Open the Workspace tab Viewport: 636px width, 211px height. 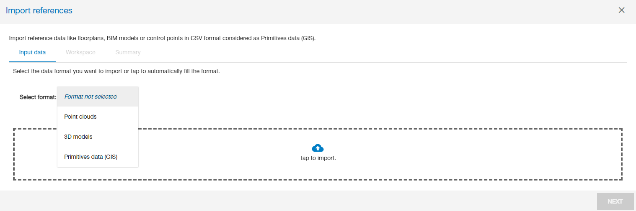pos(80,53)
